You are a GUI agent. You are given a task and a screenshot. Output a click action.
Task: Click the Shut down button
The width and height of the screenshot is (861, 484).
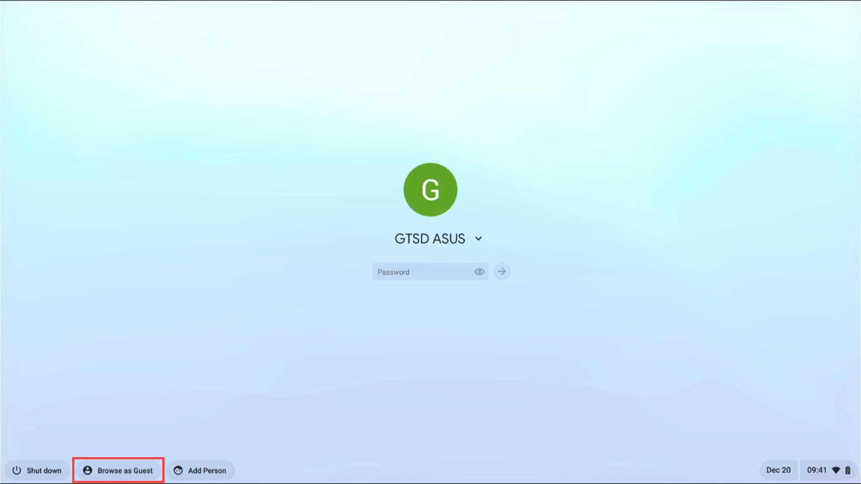(x=37, y=471)
